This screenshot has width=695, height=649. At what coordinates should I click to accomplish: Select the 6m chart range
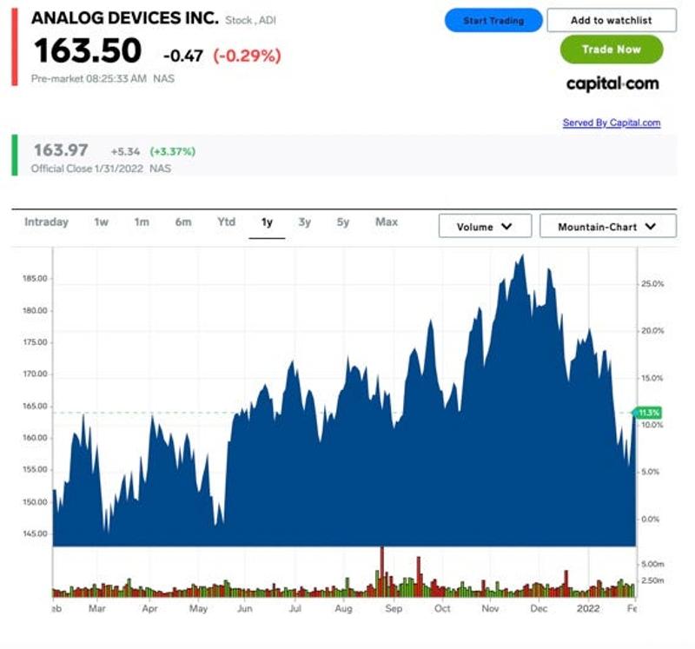pos(183,222)
